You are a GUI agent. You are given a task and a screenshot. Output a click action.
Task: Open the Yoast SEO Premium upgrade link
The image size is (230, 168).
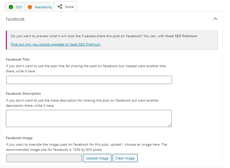(x=56, y=44)
